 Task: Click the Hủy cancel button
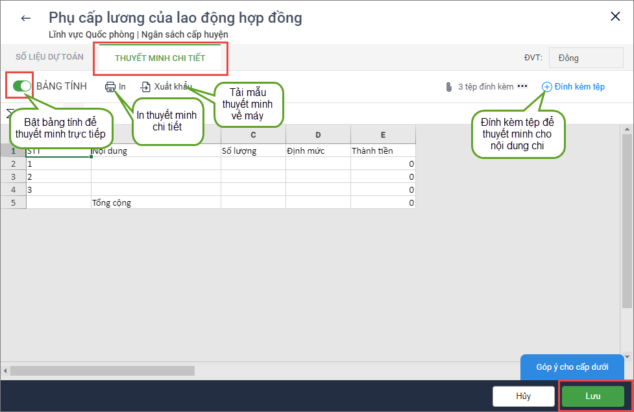point(523,396)
